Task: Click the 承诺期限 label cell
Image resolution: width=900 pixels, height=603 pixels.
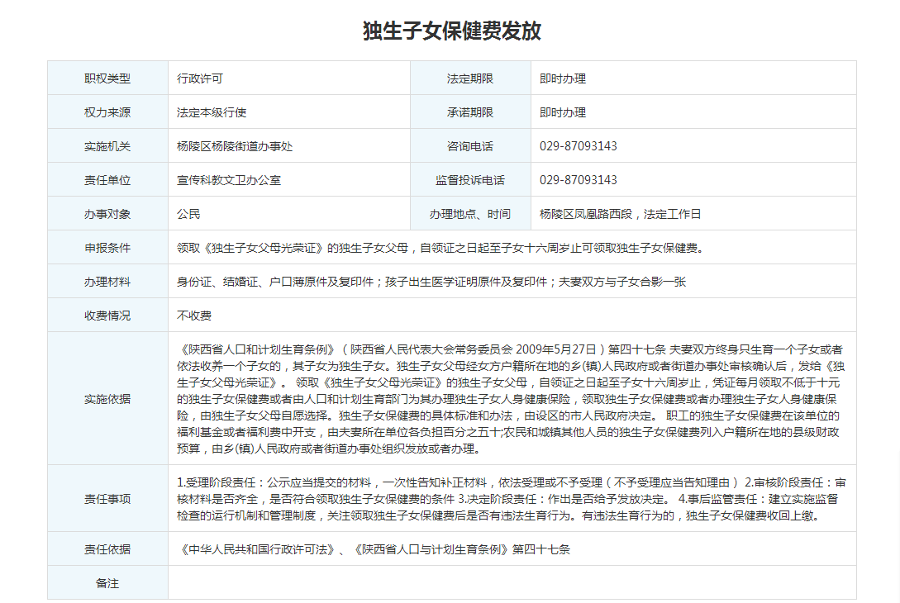Action: click(x=469, y=112)
